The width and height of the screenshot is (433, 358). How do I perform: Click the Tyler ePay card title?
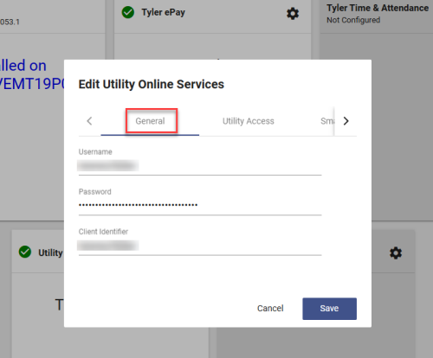163,12
